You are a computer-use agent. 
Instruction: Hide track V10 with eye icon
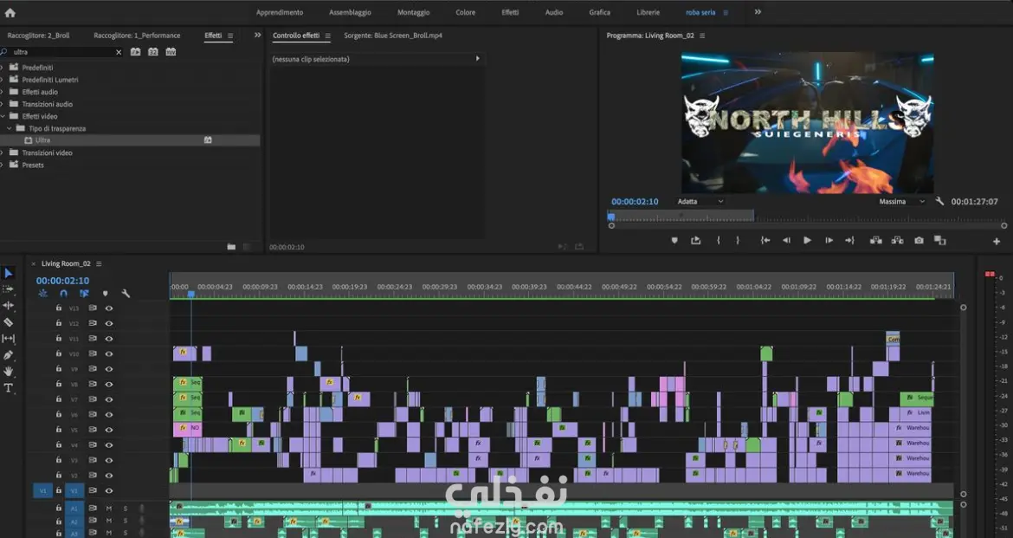pos(109,353)
